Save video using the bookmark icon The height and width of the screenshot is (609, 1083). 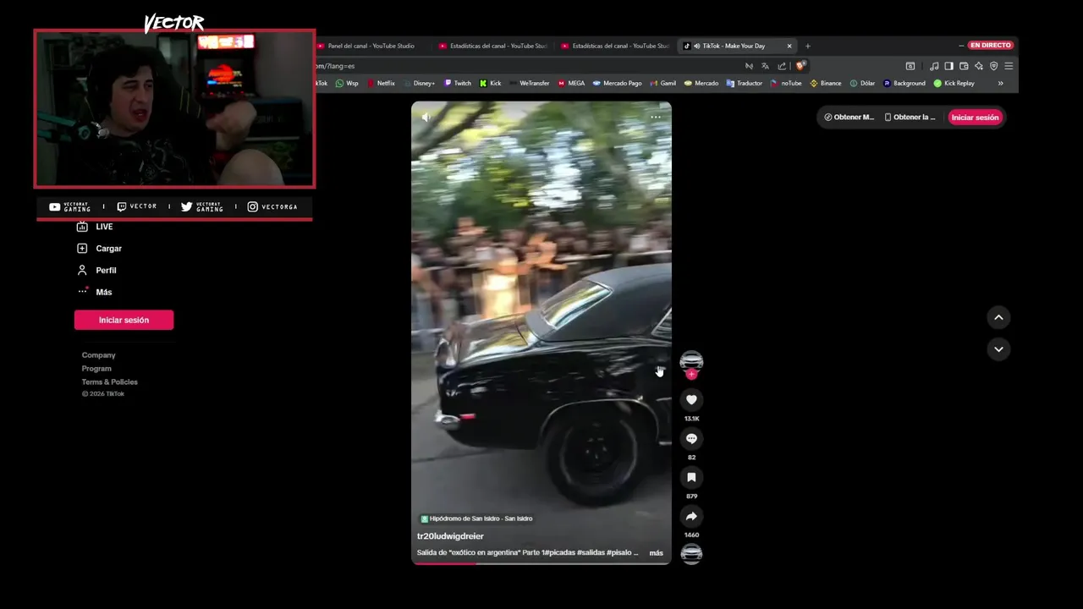tap(691, 477)
